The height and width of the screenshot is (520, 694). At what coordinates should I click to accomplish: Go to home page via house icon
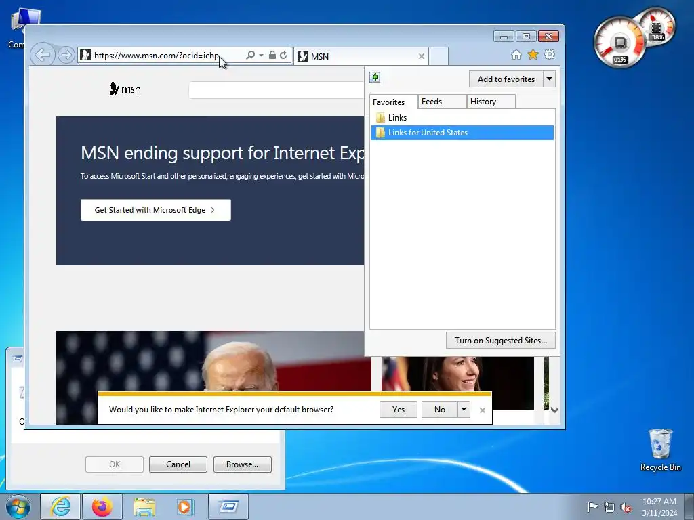pos(516,54)
